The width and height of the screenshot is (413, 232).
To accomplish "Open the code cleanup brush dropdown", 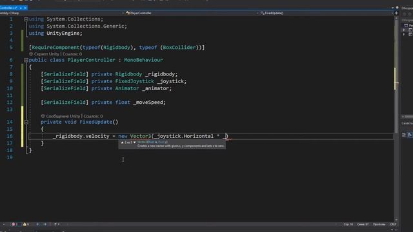I will pyautogui.click(x=57, y=224).
